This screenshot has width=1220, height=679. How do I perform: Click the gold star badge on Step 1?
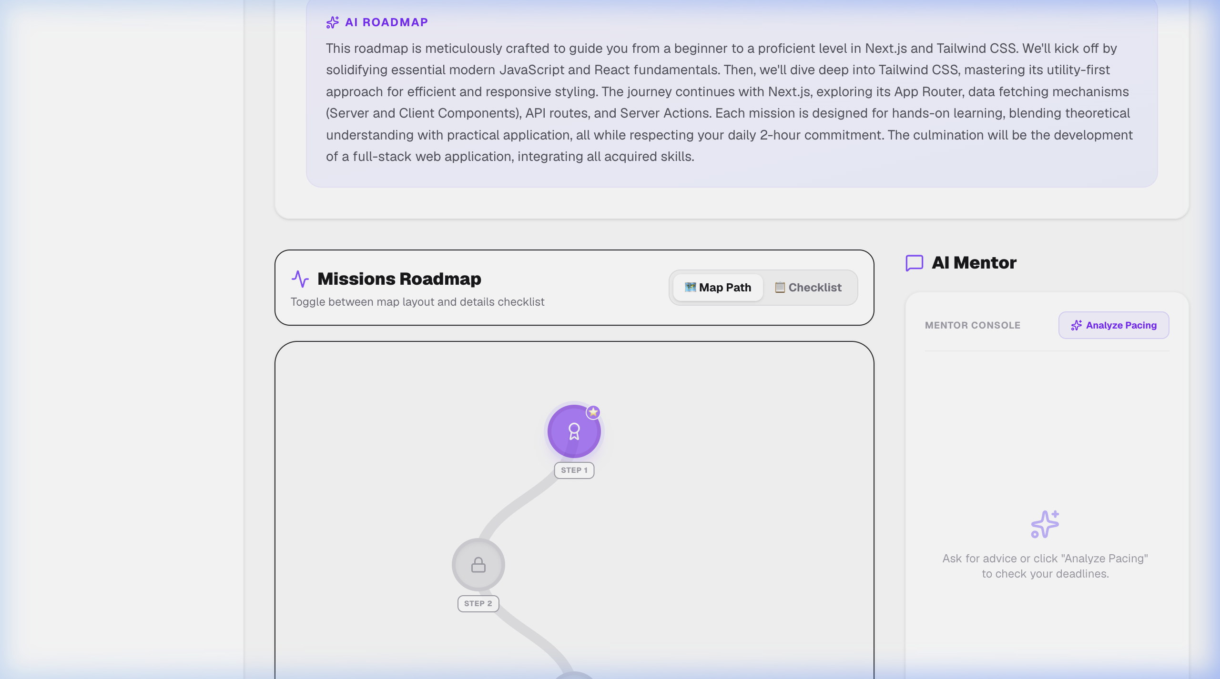[593, 412]
